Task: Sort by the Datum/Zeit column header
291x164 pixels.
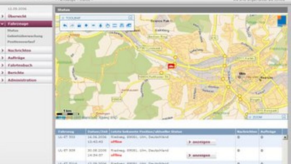Action: 97,132
